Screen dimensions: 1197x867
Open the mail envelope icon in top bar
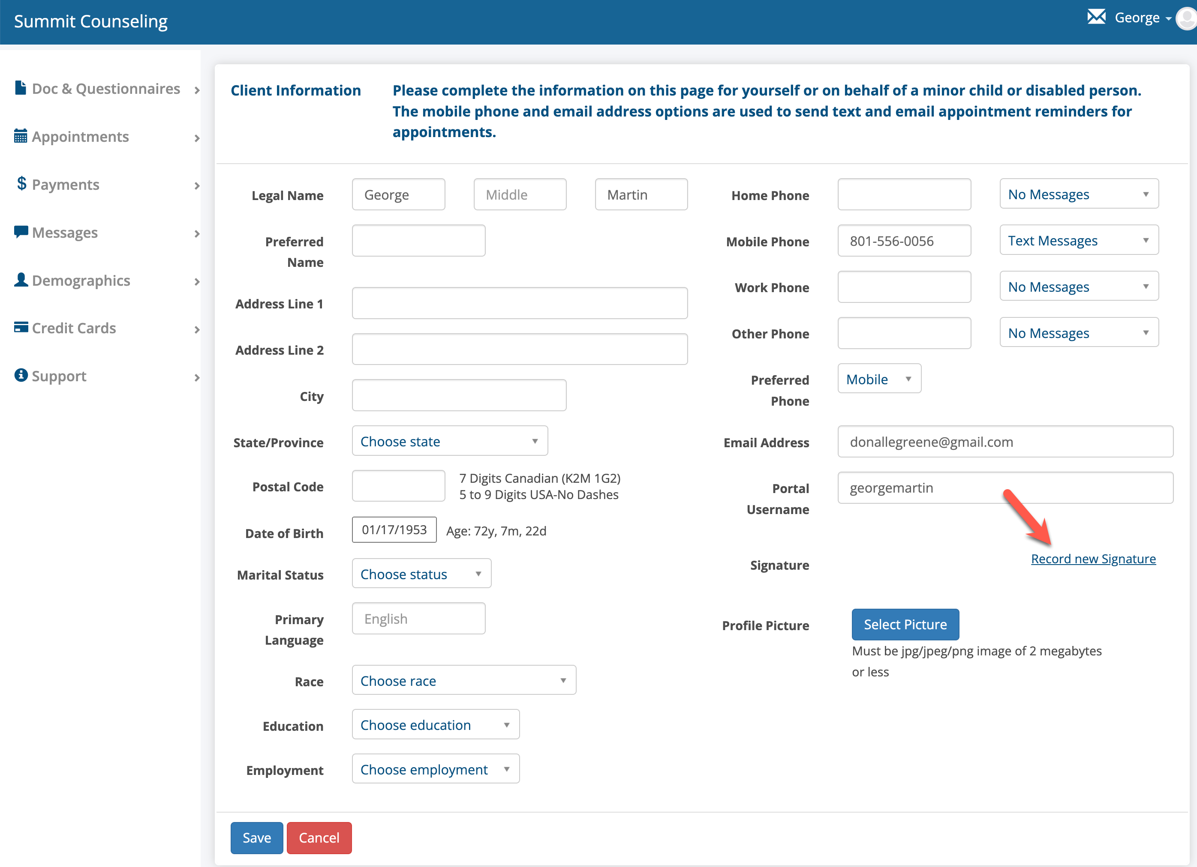pos(1097,16)
